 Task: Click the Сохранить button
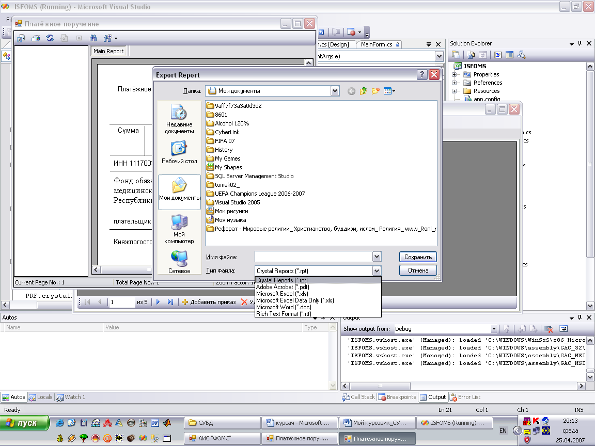(418, 257)
